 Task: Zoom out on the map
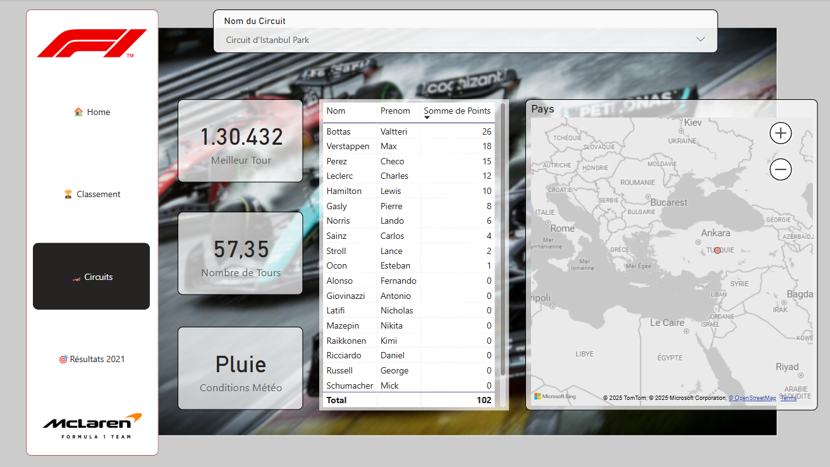[x=781, y=169]
